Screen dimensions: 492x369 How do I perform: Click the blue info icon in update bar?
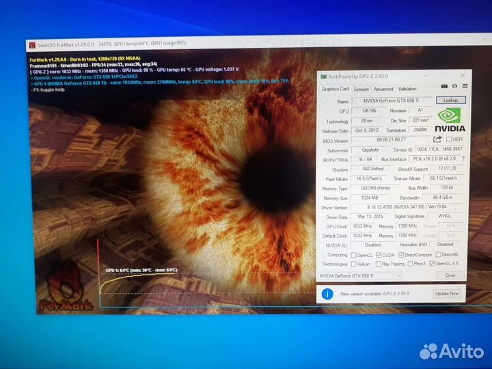(327, 294)
